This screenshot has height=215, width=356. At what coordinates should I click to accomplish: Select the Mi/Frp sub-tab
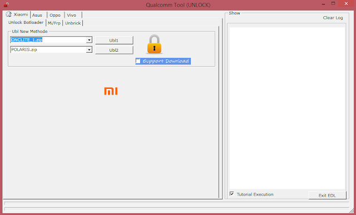(x=54, y=23)
